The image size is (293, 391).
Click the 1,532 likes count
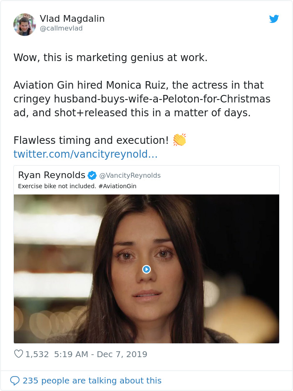click(38, 354)
